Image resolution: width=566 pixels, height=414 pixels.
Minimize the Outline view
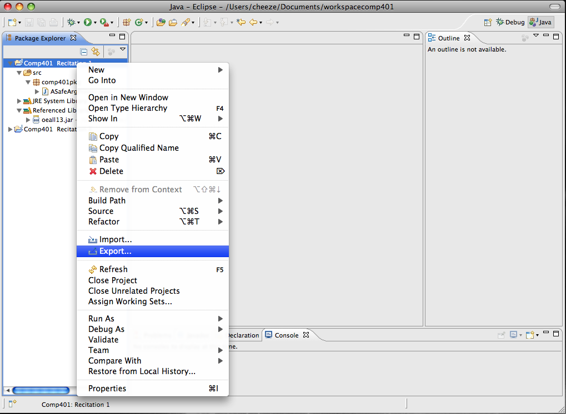[546, 35]
